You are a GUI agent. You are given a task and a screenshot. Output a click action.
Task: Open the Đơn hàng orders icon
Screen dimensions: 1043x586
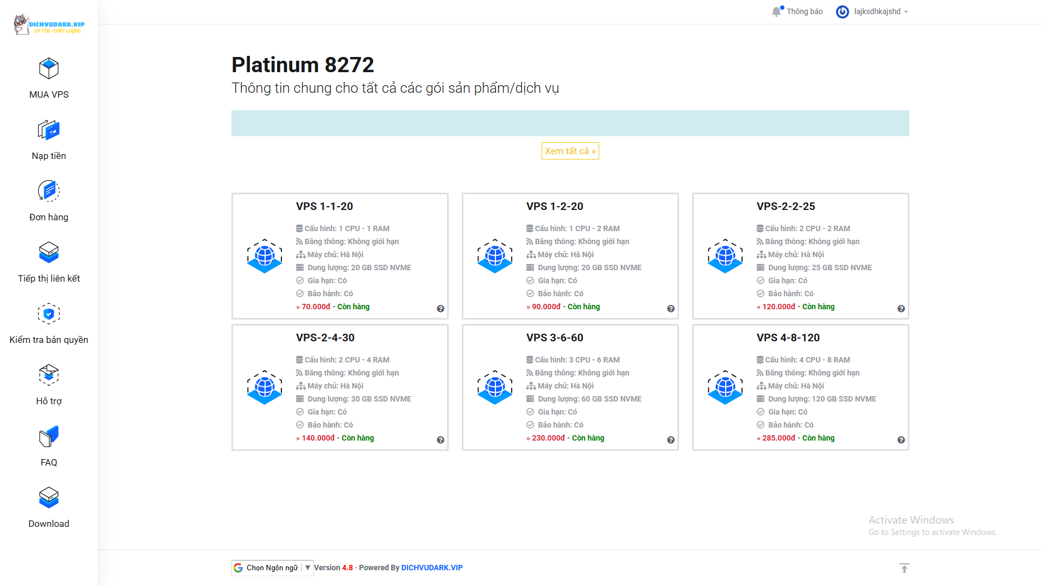tap(49, 191)
